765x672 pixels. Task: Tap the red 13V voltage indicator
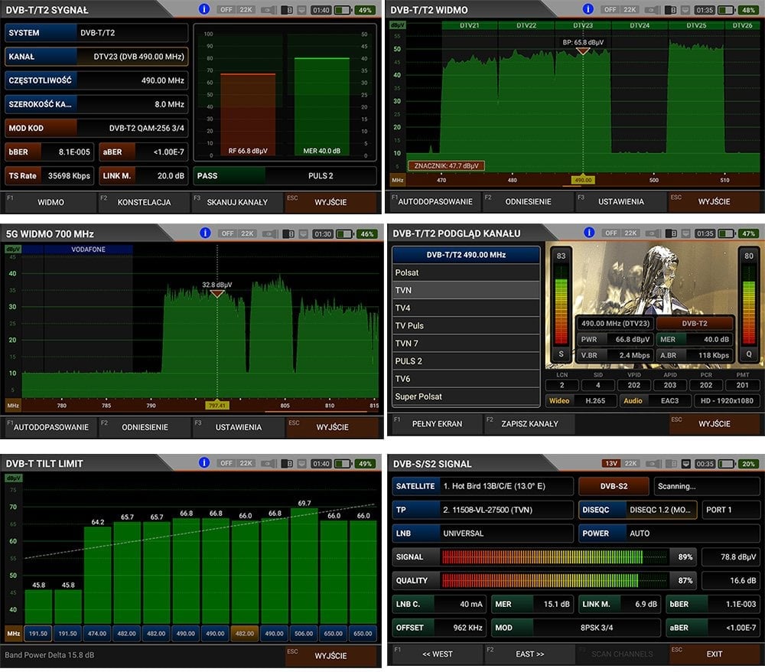(x=612, y=462)
